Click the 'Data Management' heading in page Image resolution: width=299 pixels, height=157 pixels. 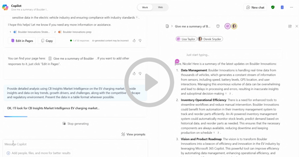194,70
